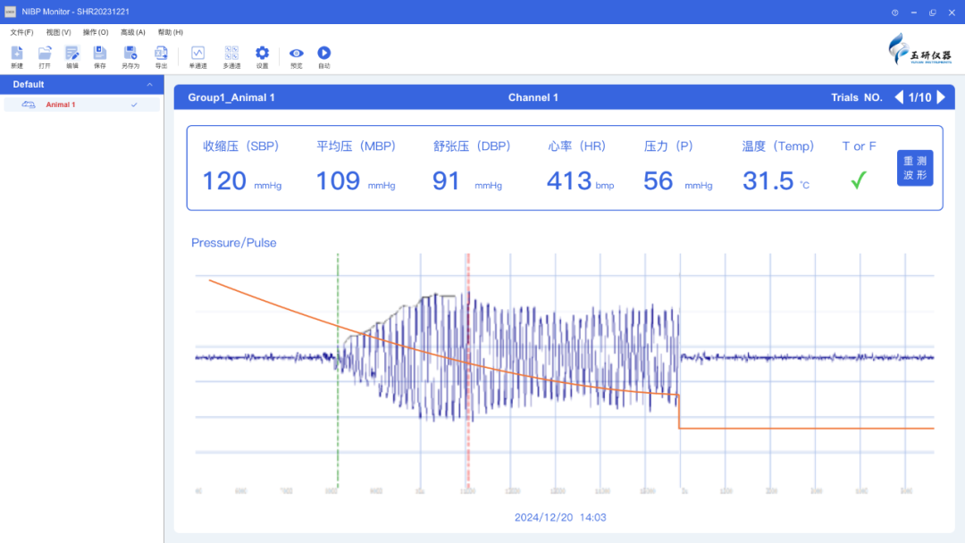
Task: Click the Open (打开) folder icon
Action: click(45, 54)
